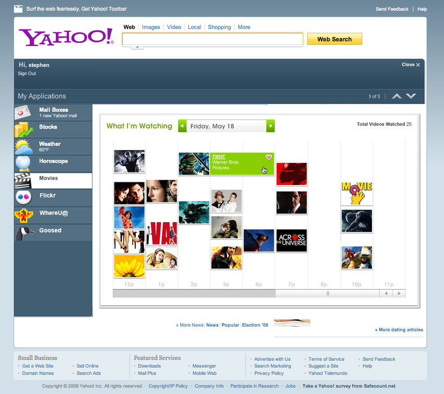Open the TMNT turtle thumbnail
The image size is (444, 394).
194,164
